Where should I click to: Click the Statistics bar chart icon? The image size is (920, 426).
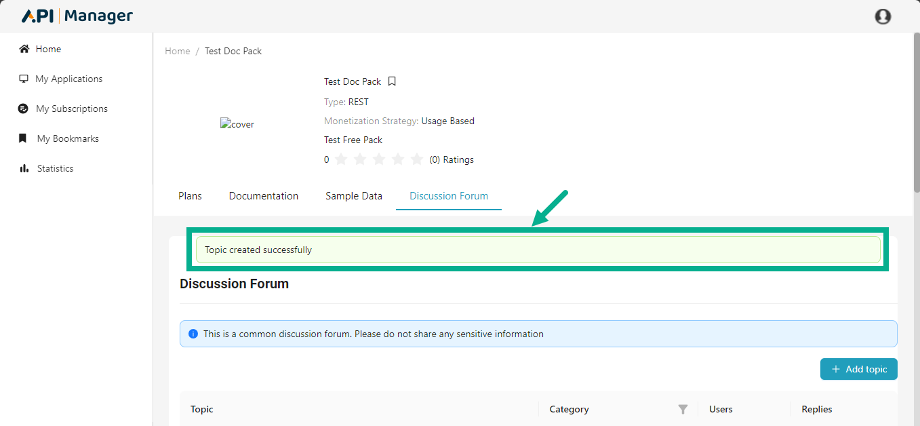[x=24, y=168]
